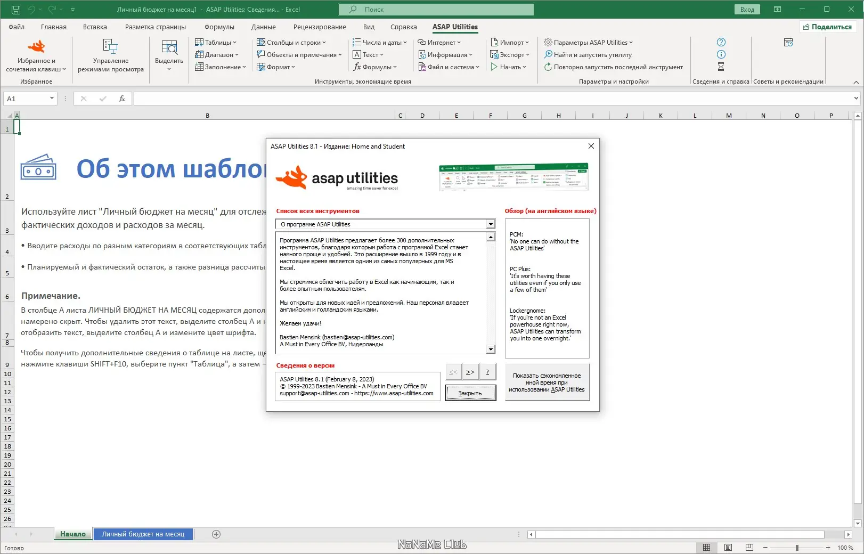Open the Импорт menu
This screenshot has width=864, height=554.
[510, 43]
